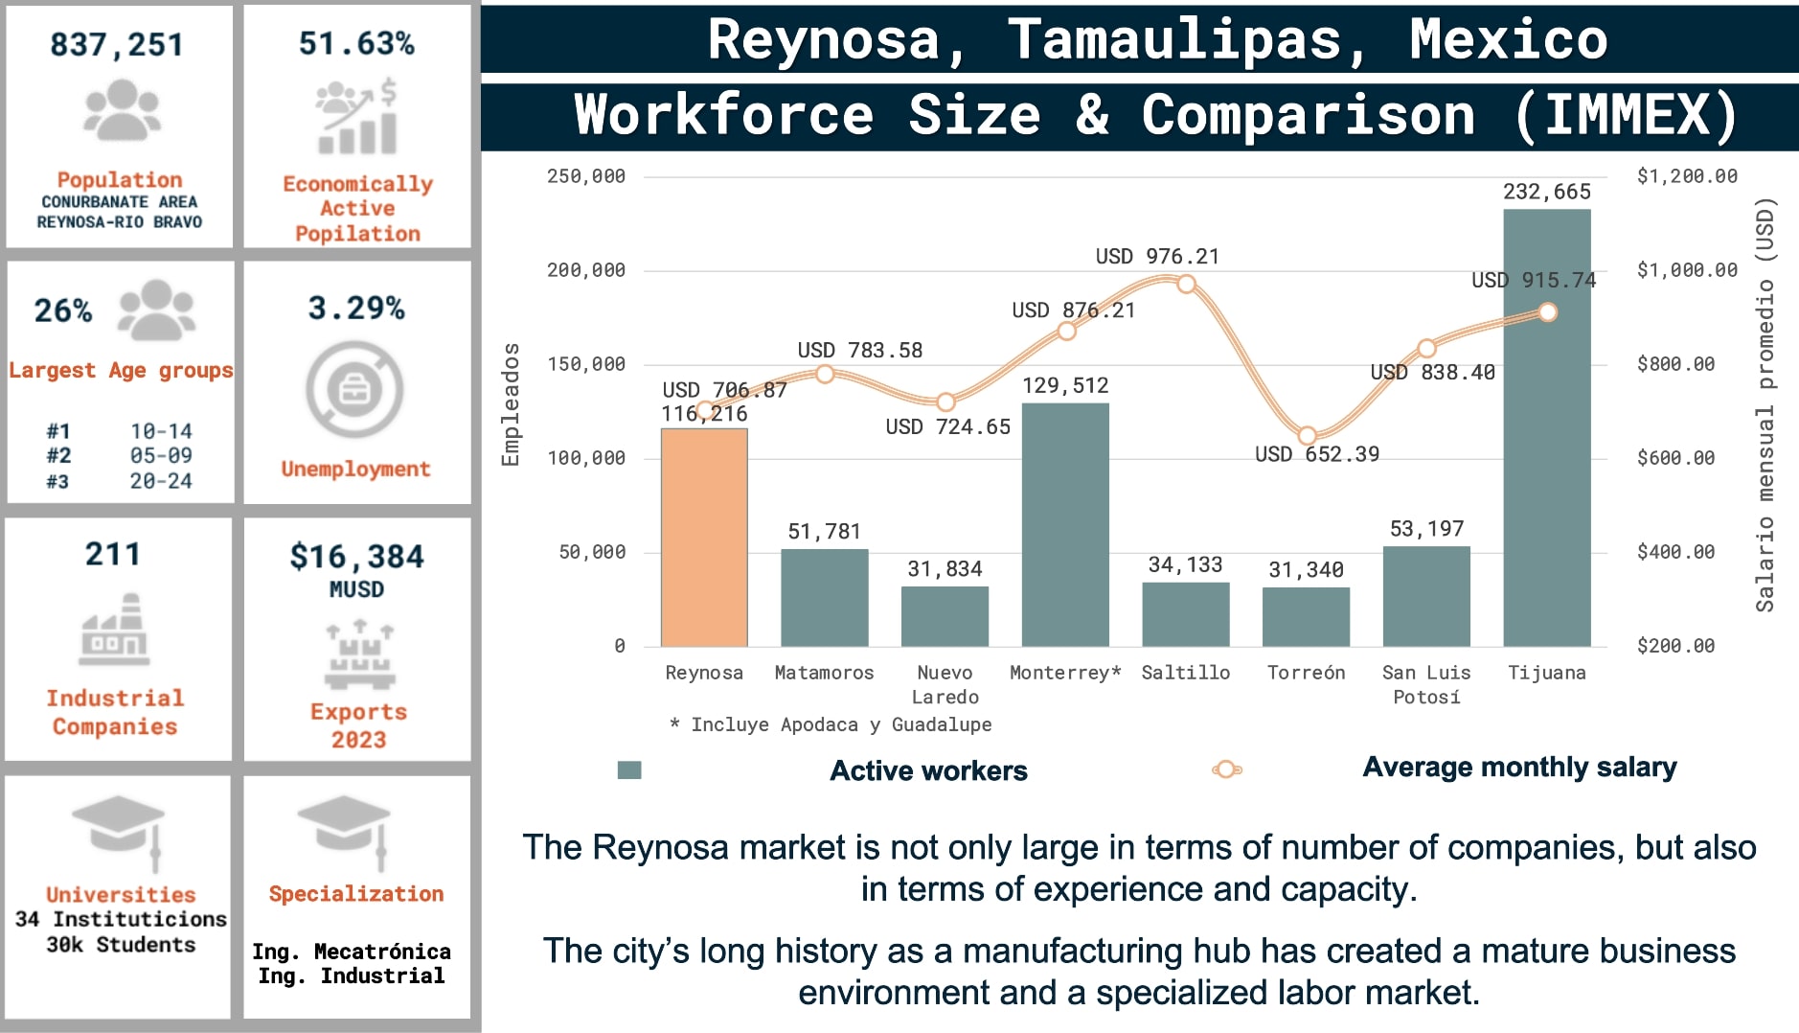
Task: Click the Monterrey salary point on line
Action: tap(1066, 331)
